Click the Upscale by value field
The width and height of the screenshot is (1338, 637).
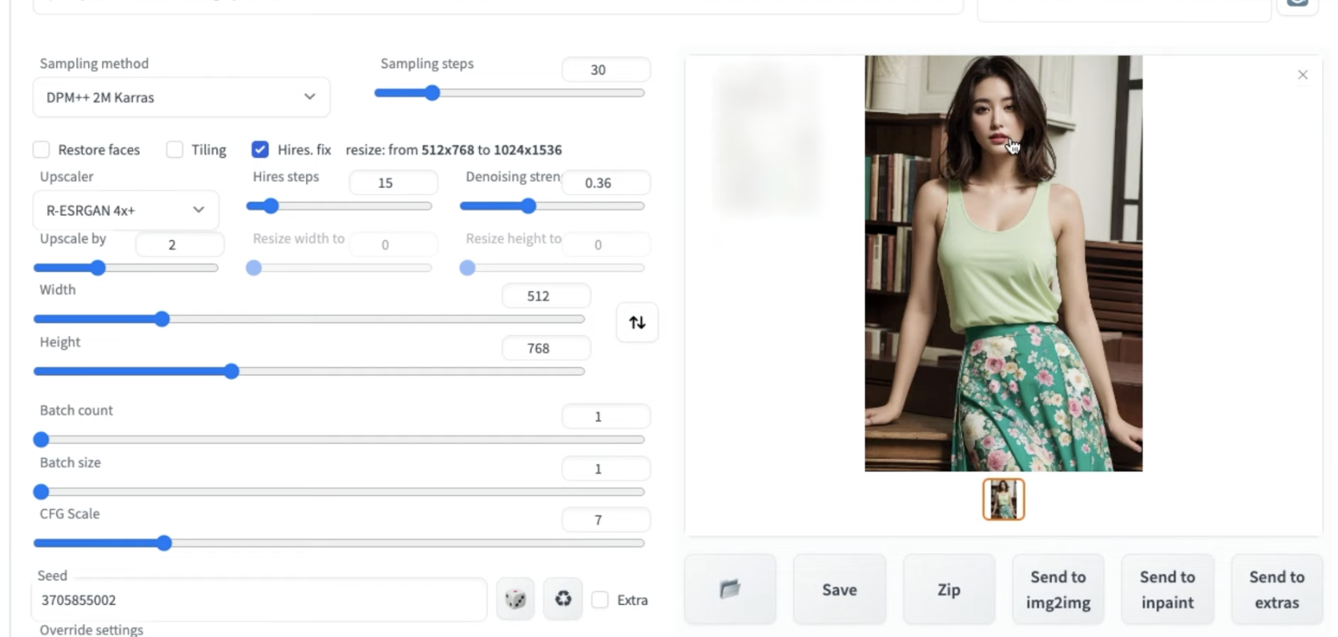click(180, 244)
